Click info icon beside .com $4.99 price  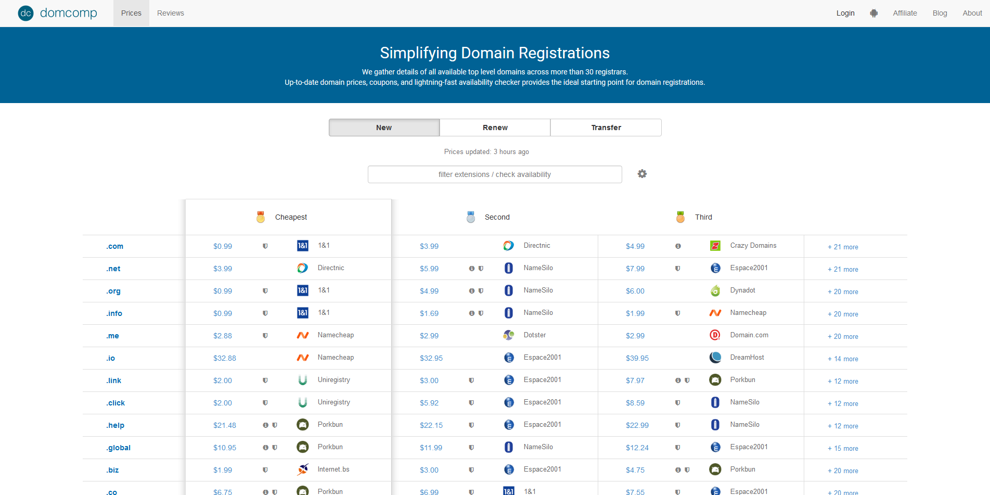(678, 246)
